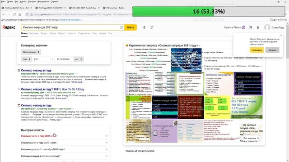Click the Яндекс logo

pos(9,27)
